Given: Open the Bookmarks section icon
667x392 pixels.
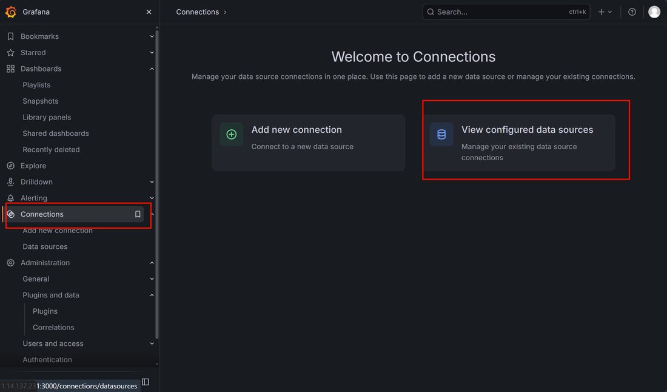Looking at the screenshot, I should click(x=11, y=36).
